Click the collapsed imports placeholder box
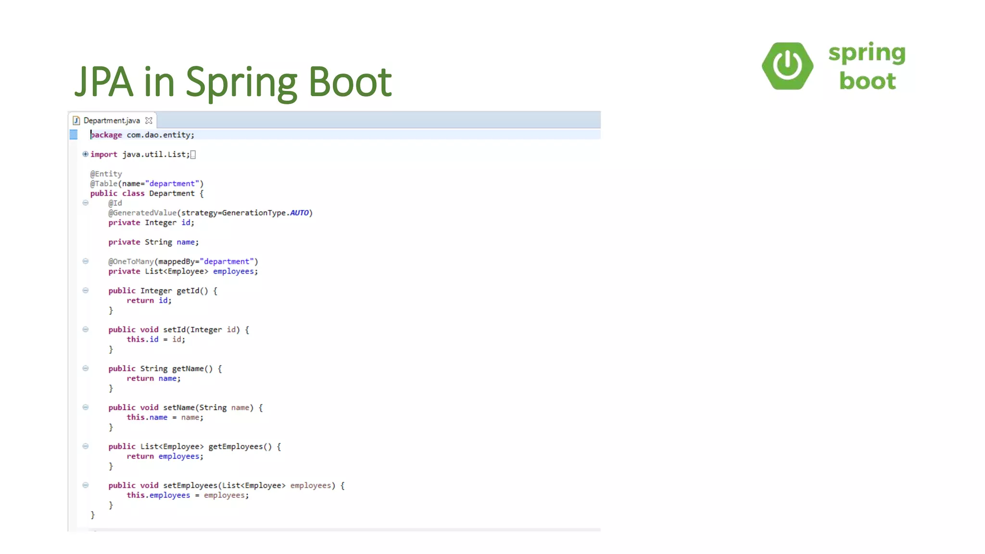 coord(193,154)
